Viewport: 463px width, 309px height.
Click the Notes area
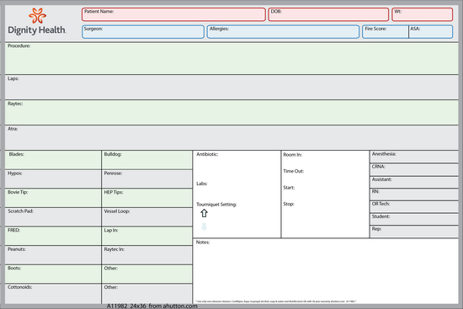(326, 271)
